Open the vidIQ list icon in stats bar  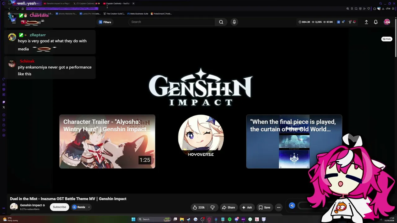[x=343, y=22]
